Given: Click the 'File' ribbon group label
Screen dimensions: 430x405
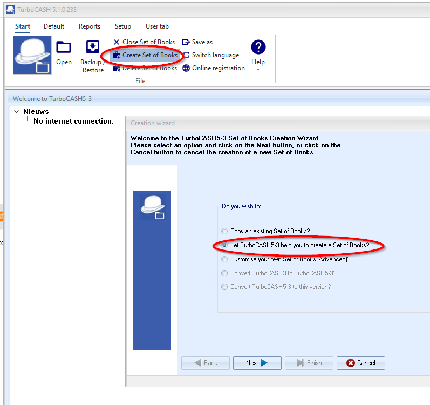Looking at the screenshot, I should coord(140,81).
